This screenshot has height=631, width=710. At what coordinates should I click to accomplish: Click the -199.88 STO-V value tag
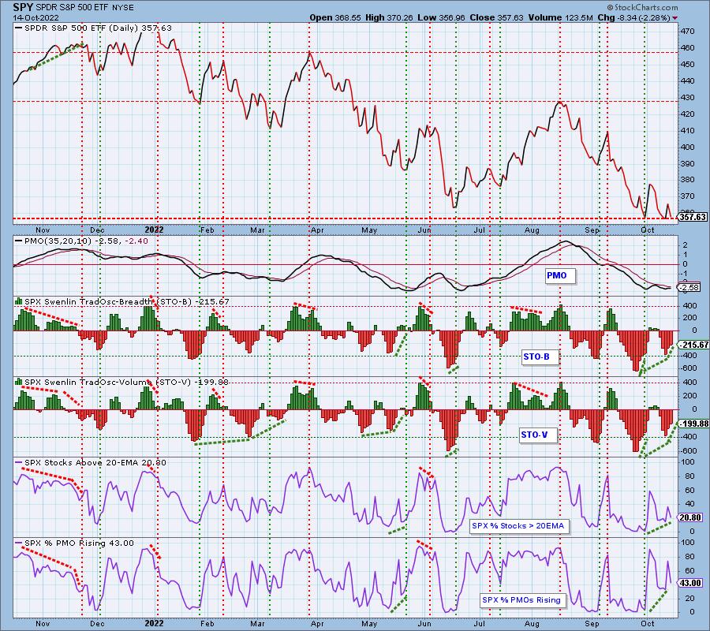[x=693, y=424]
